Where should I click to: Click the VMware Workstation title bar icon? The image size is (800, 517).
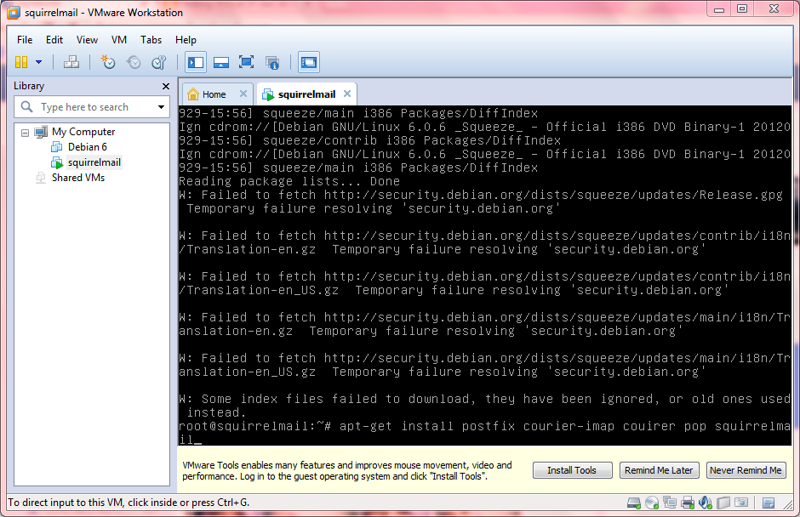pyautogui.click(x=14, y=13)
